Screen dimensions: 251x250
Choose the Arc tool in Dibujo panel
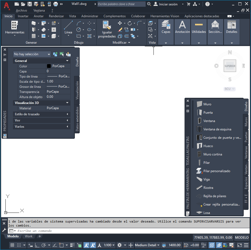coord(79,23)
